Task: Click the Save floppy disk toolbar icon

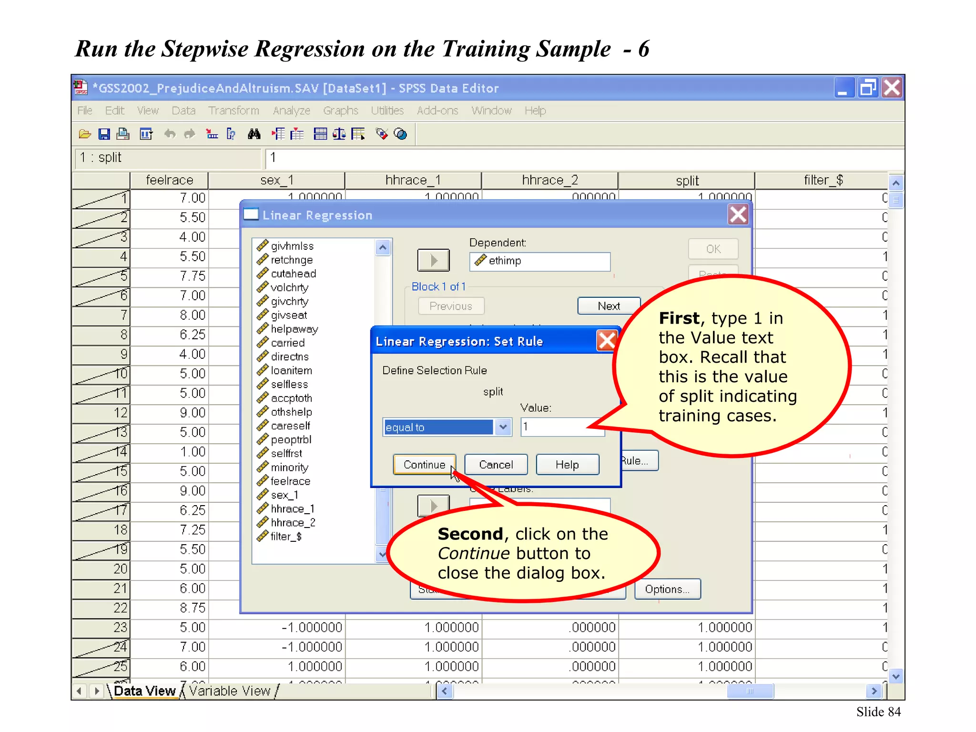Action: (x=104, y=134)
